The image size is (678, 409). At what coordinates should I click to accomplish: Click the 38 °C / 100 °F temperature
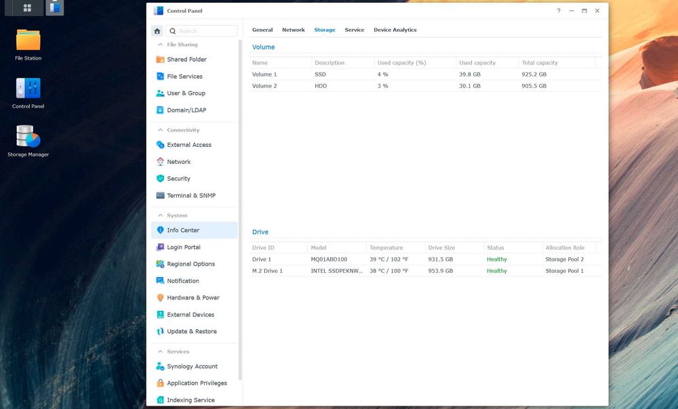(x=388, y=271)
